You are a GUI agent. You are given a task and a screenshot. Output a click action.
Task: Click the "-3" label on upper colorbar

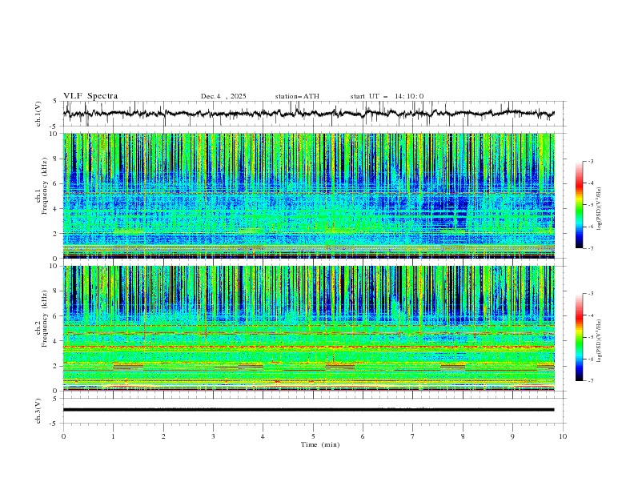click(x=590, y=161)
